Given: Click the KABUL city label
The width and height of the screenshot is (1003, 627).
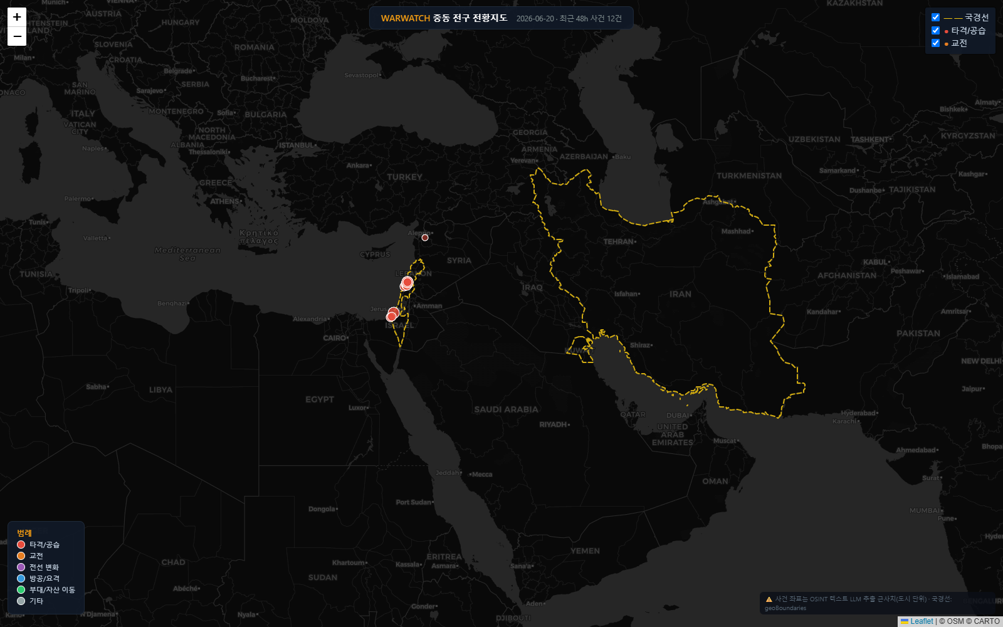Looking at the screenshot, I should (876, 262).
